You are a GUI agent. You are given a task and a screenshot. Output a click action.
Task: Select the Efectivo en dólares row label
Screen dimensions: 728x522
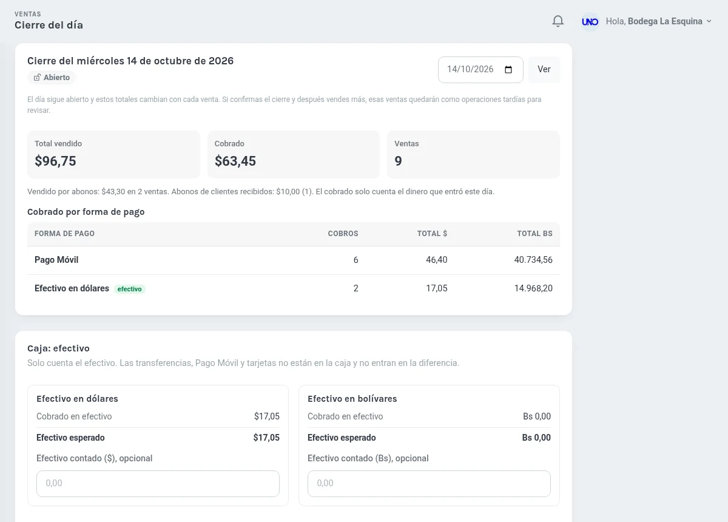click(x=72, y=288)
